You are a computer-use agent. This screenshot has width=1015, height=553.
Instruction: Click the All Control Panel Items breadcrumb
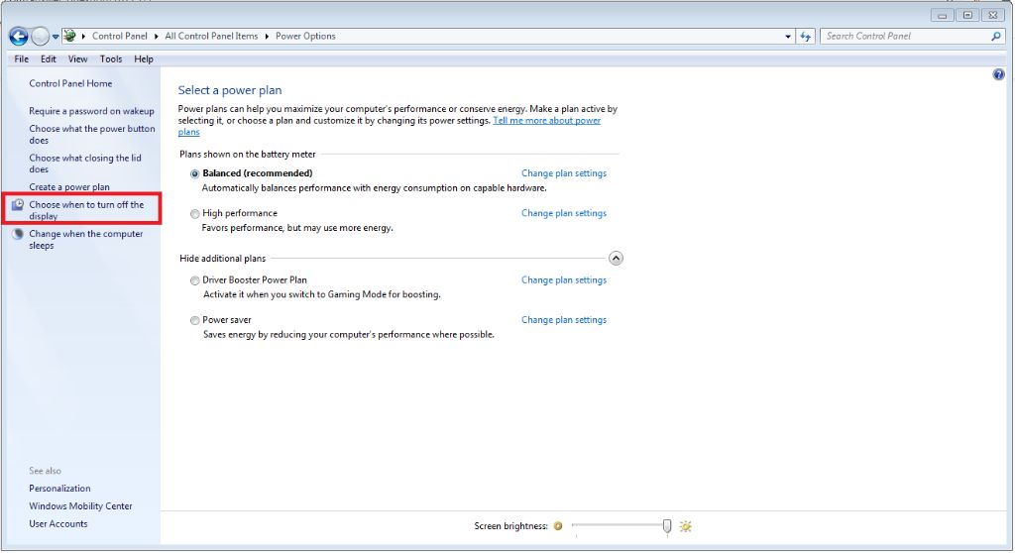211,37
